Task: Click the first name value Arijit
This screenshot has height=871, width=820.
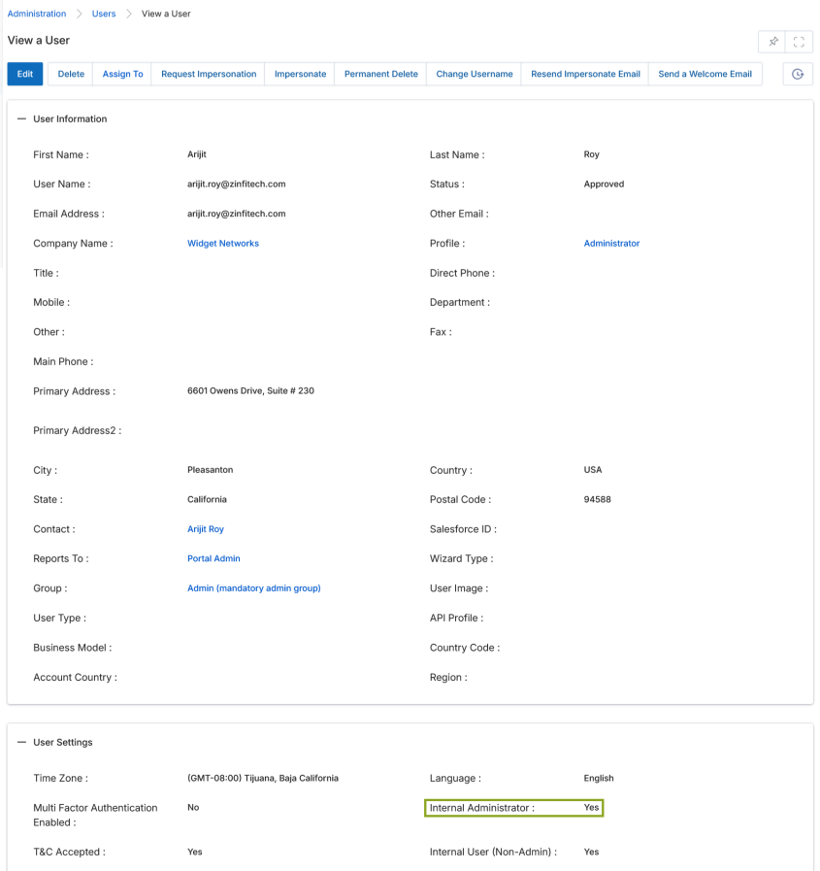Action: click(197, 154)
